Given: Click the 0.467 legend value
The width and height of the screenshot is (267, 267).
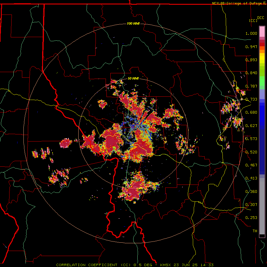Looking at the screenshot, I should 251,165.
